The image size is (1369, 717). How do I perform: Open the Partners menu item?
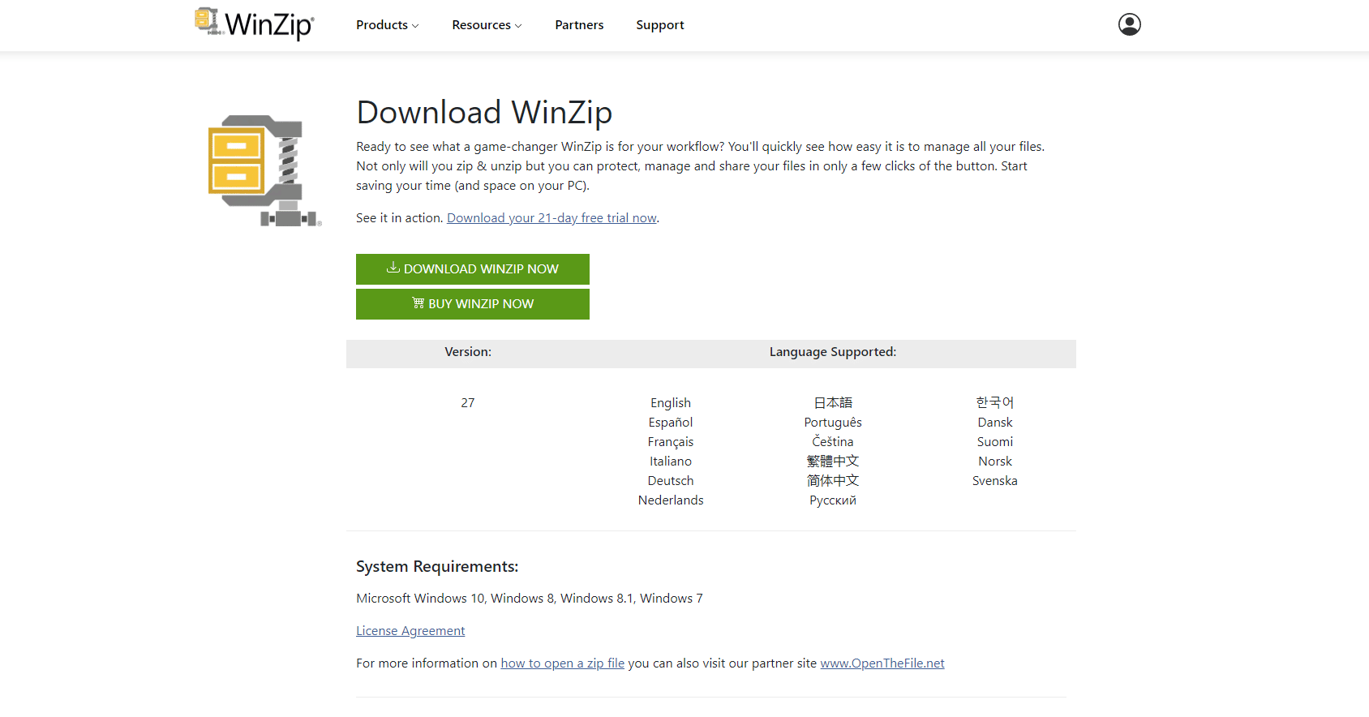pos(579,25)
